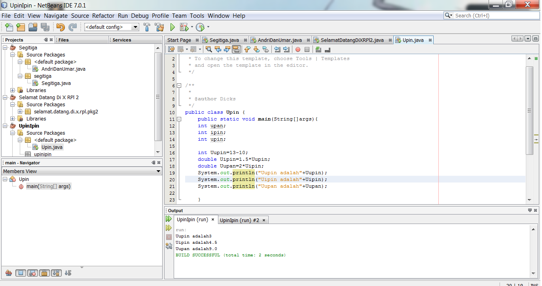This screenshot has width=542, height=286.
Task: Show the editor opened documents list
Action: 528,39
